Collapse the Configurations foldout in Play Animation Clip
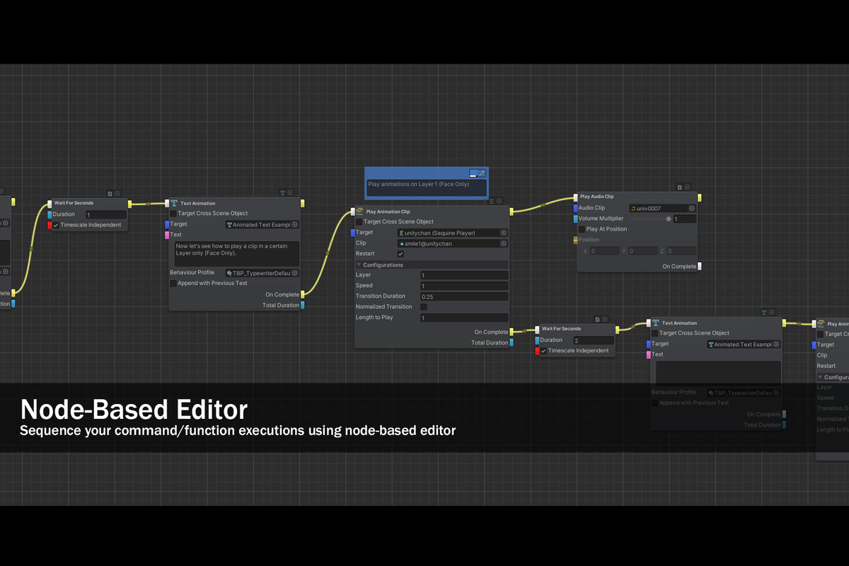This screenshot has width=849, height=566. click(359, 265)
